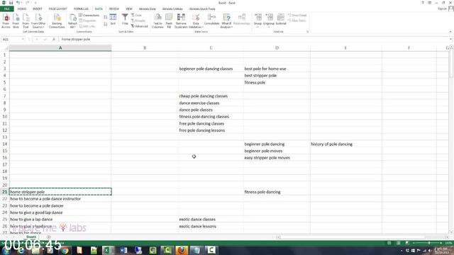Collapse the ribbon with the arrow
This screenshot has height=255, width=454.
tap(450, 31)
